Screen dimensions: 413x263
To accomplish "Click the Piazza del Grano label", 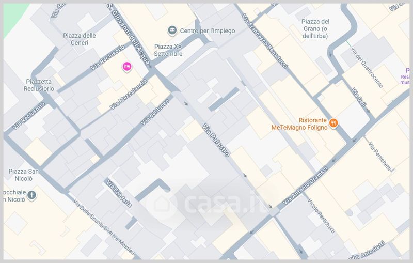I will [x=315, y=29].
